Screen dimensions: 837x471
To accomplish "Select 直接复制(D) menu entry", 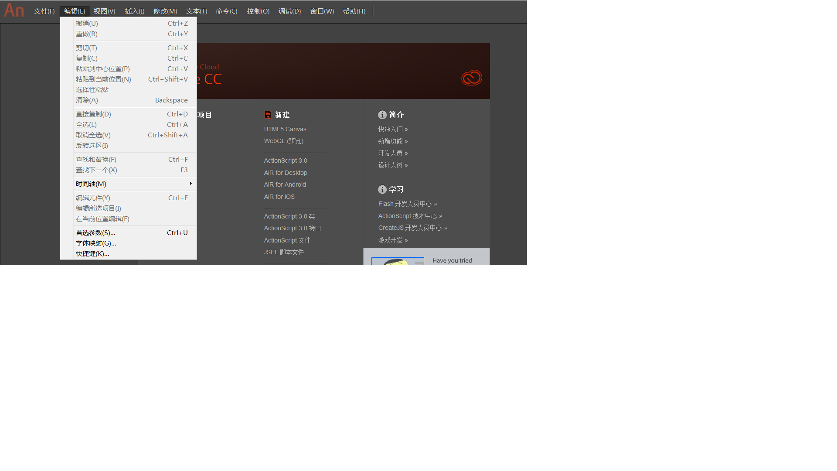I will 128,114.
